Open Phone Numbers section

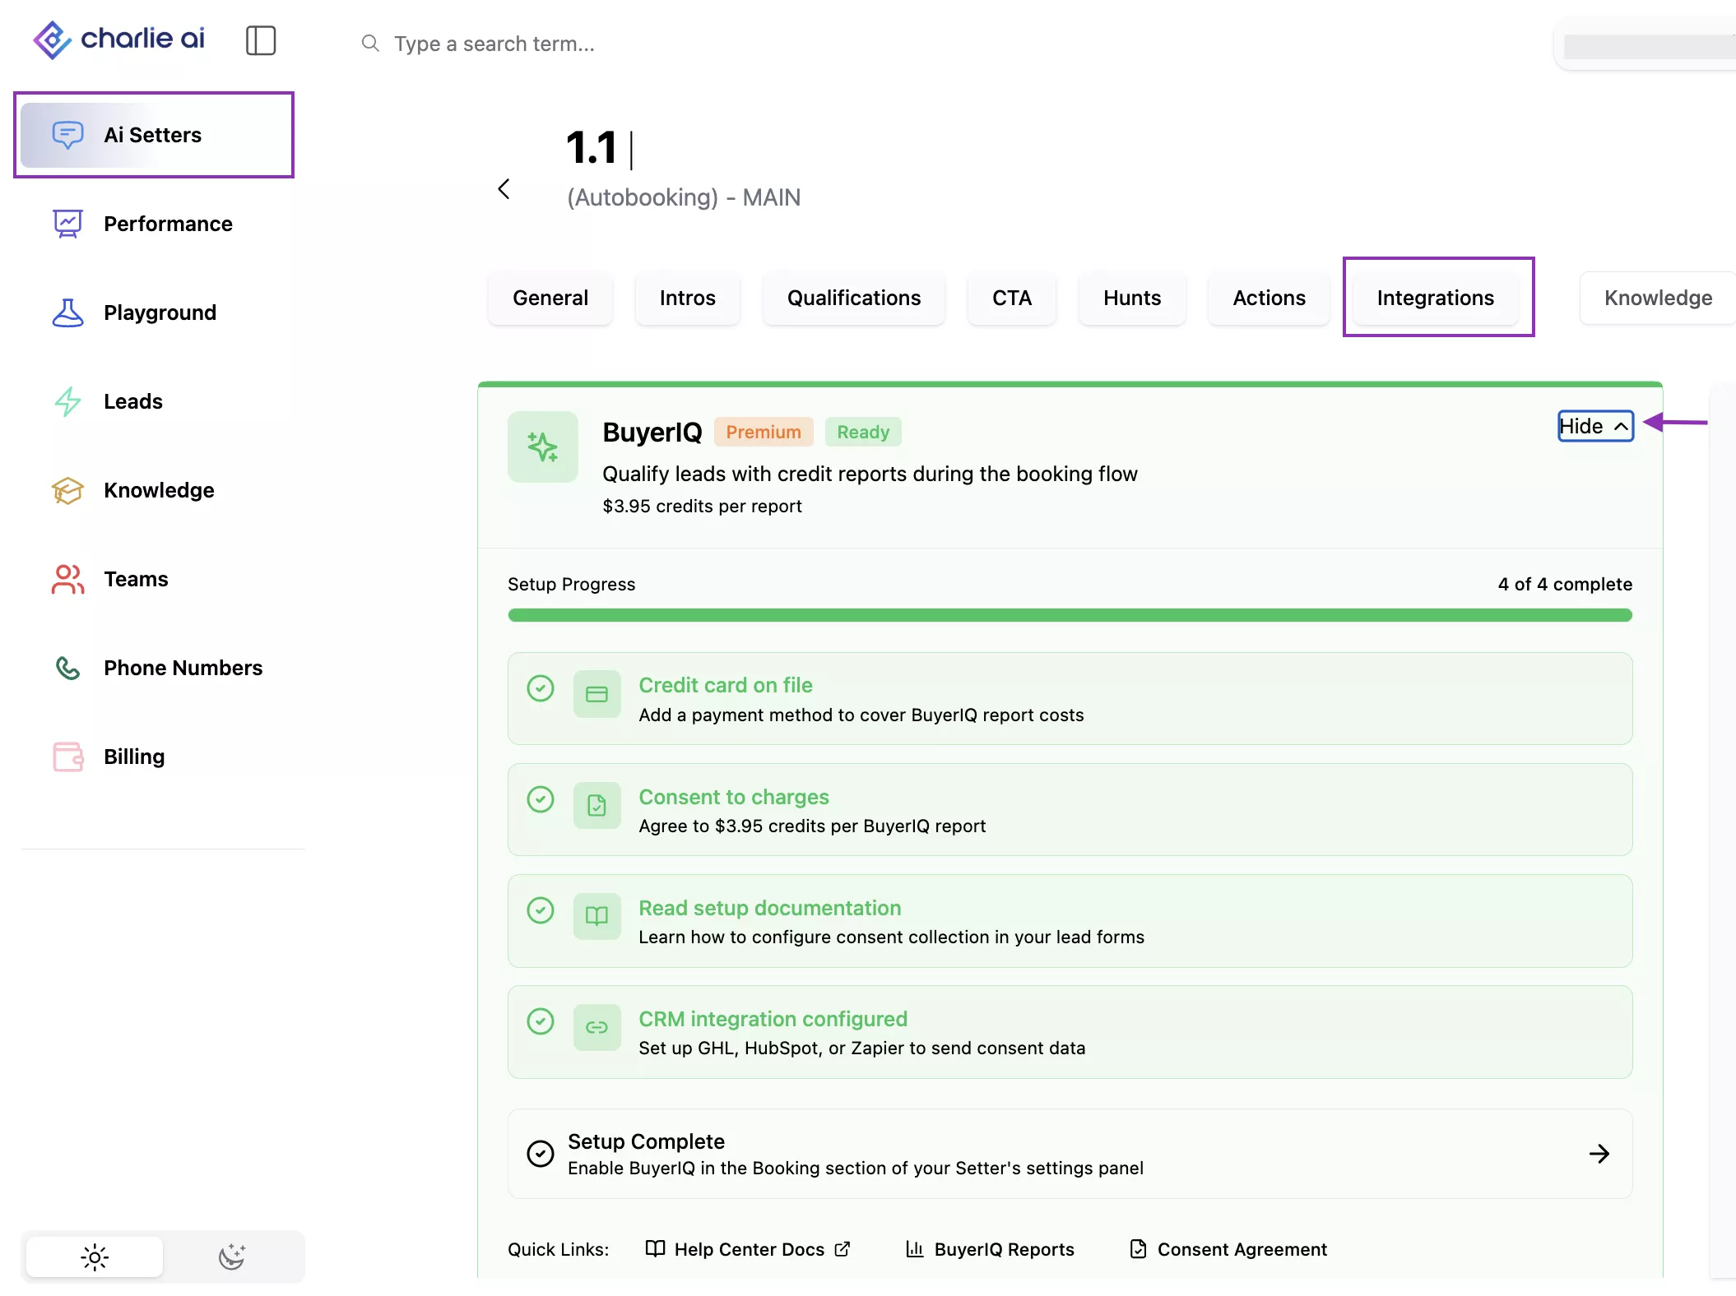click(183, 668)
